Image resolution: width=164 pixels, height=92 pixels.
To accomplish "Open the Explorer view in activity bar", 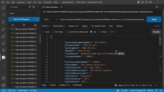I will coord(3,8).
